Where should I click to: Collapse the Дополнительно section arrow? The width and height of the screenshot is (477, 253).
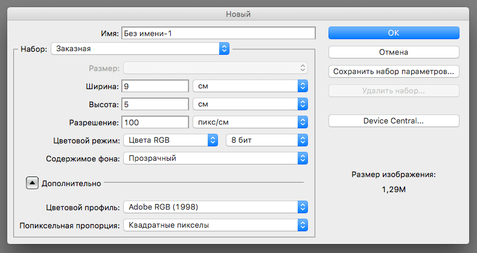(x=32, y=183)
